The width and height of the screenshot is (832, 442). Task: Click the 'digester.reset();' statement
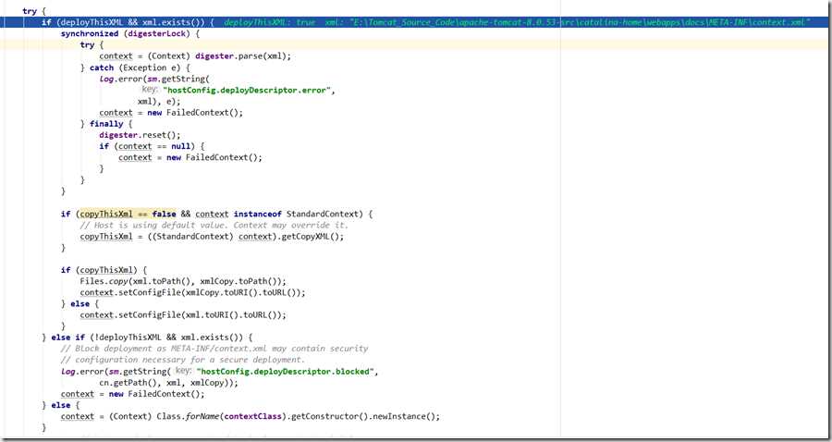pos(141,135)
